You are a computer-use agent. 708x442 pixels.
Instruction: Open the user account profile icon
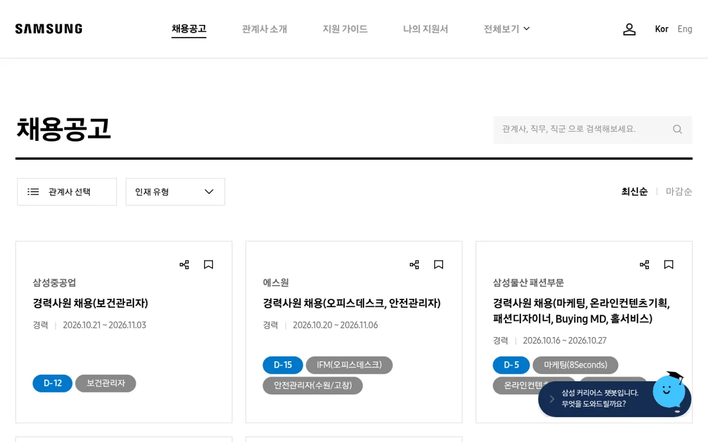point(630,29)
